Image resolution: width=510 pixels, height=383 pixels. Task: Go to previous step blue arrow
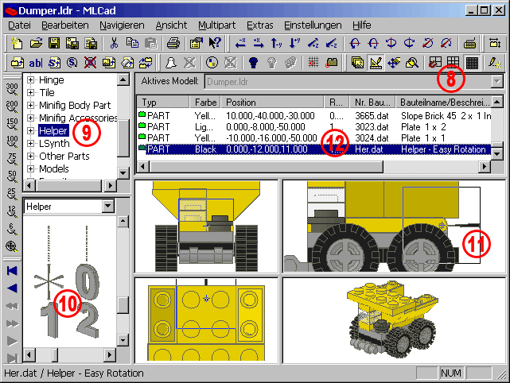[12, 288]
